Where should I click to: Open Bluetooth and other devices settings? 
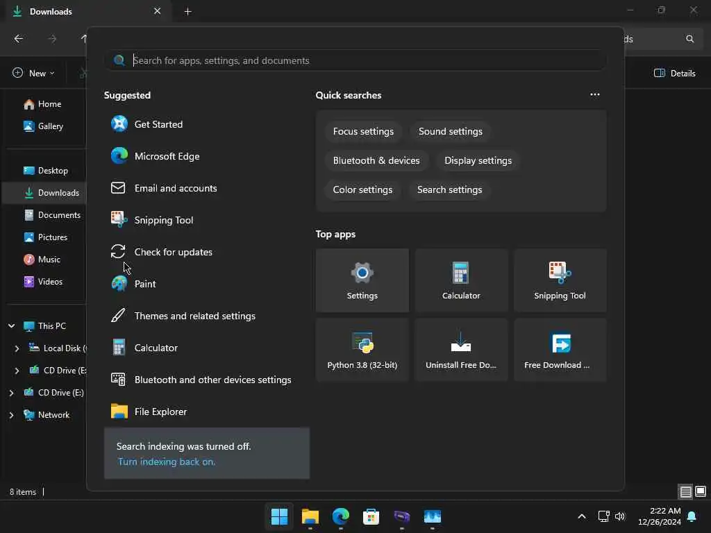(x=206, y=380)
